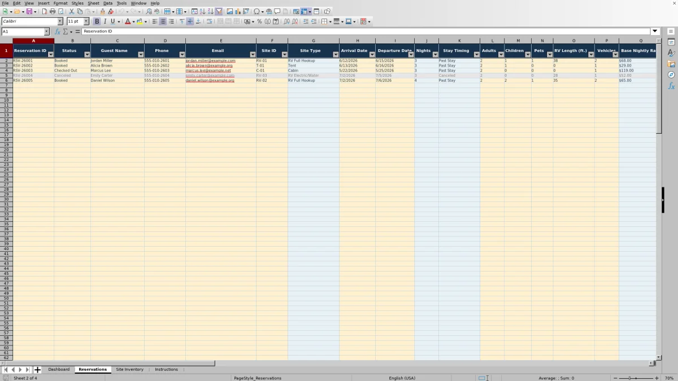Open the Sidebar Properties panel icon

671,42
